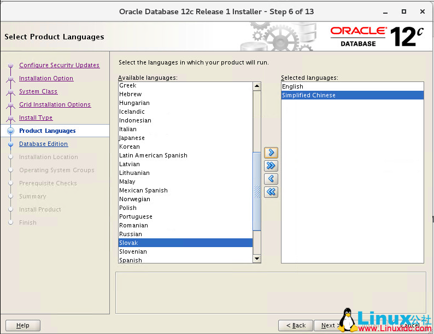Viewport: 434px width, 334px height.
Task: Select Icelandic in the Available languages list
Action: pyautogui.click(x=185, y=112)
